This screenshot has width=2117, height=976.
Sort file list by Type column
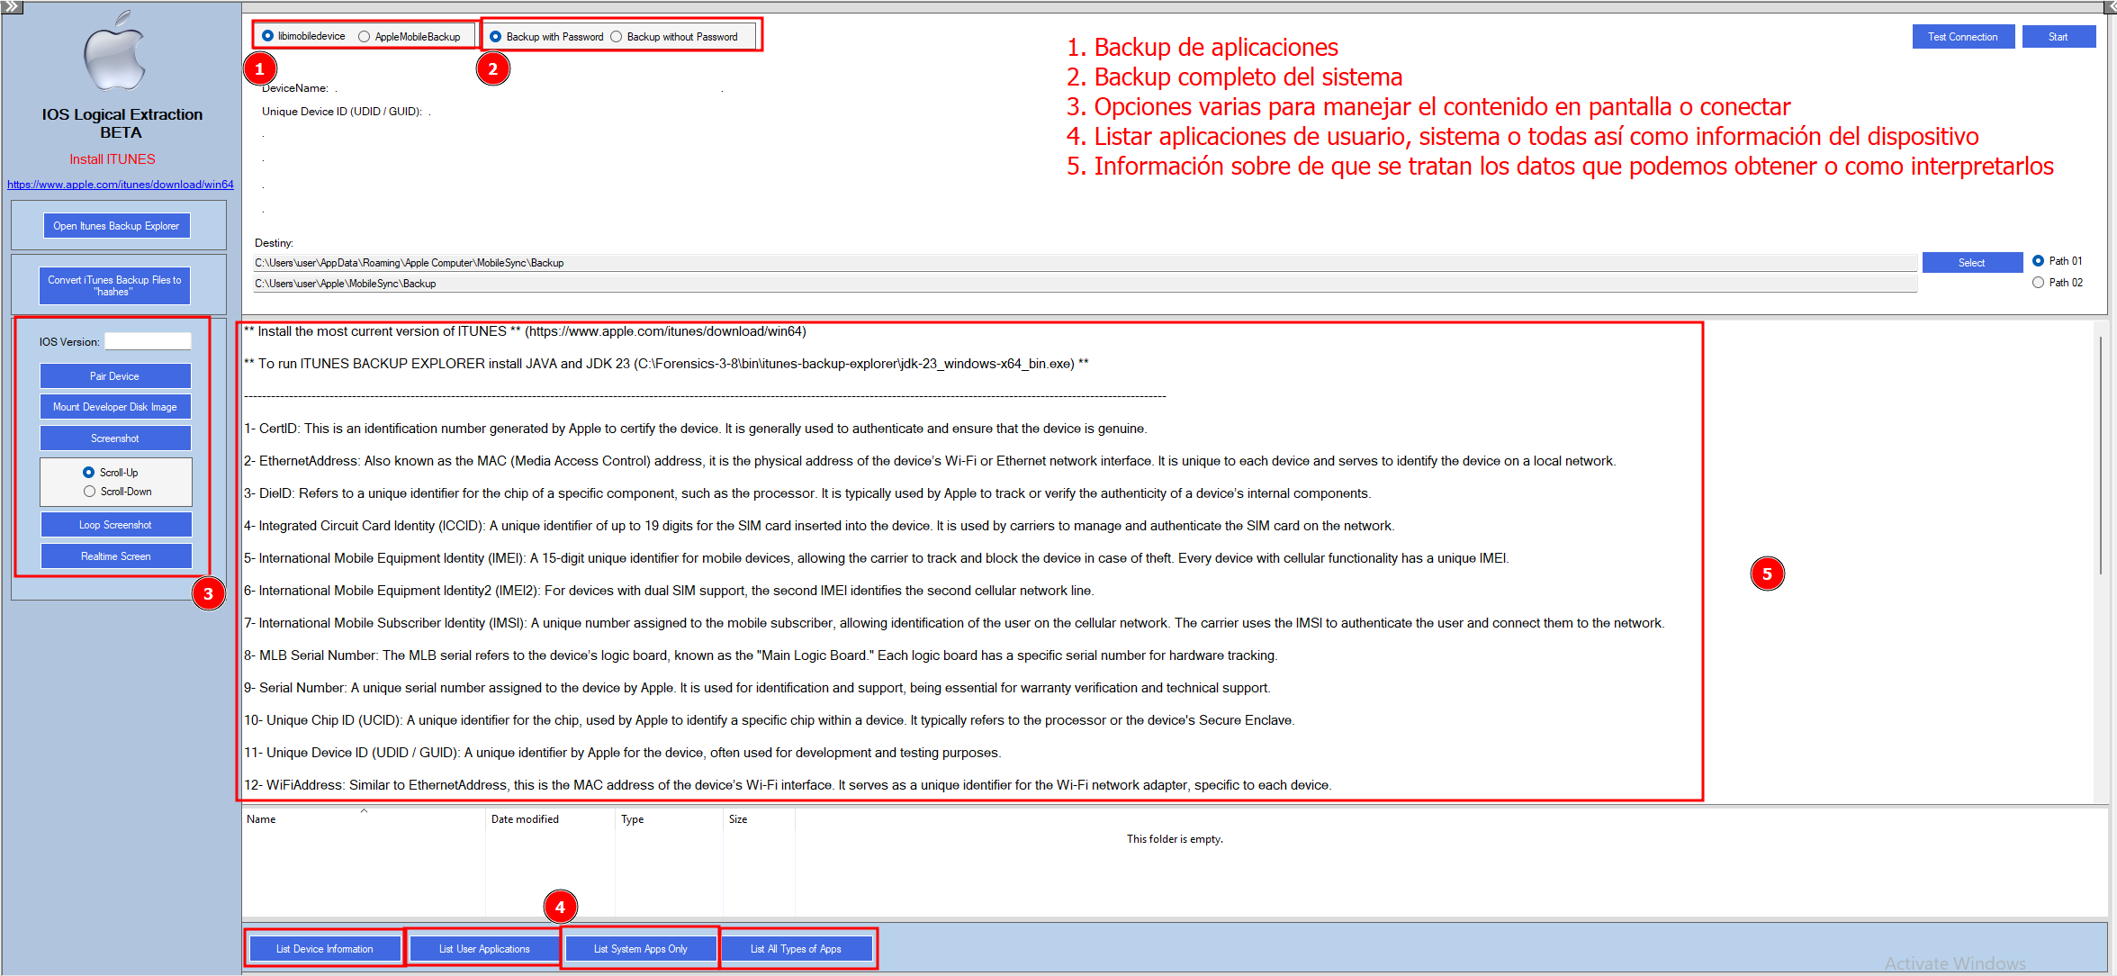click(x=669, y=819)
